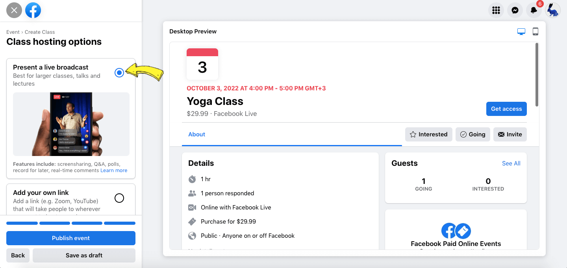
Task: Click 'Purchase for $29.99' detail text
Action: tap(228, 222)
